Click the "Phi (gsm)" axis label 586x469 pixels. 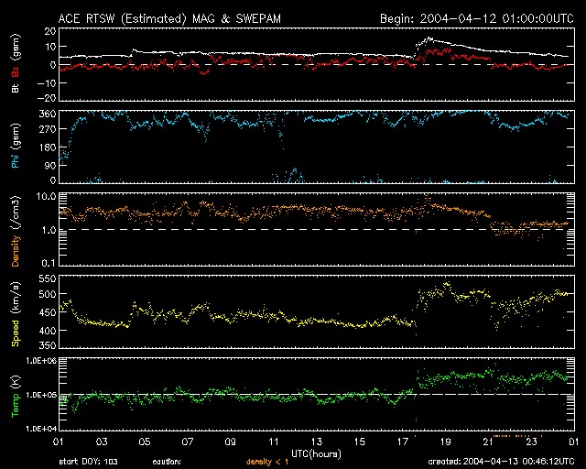click(16, 146)
